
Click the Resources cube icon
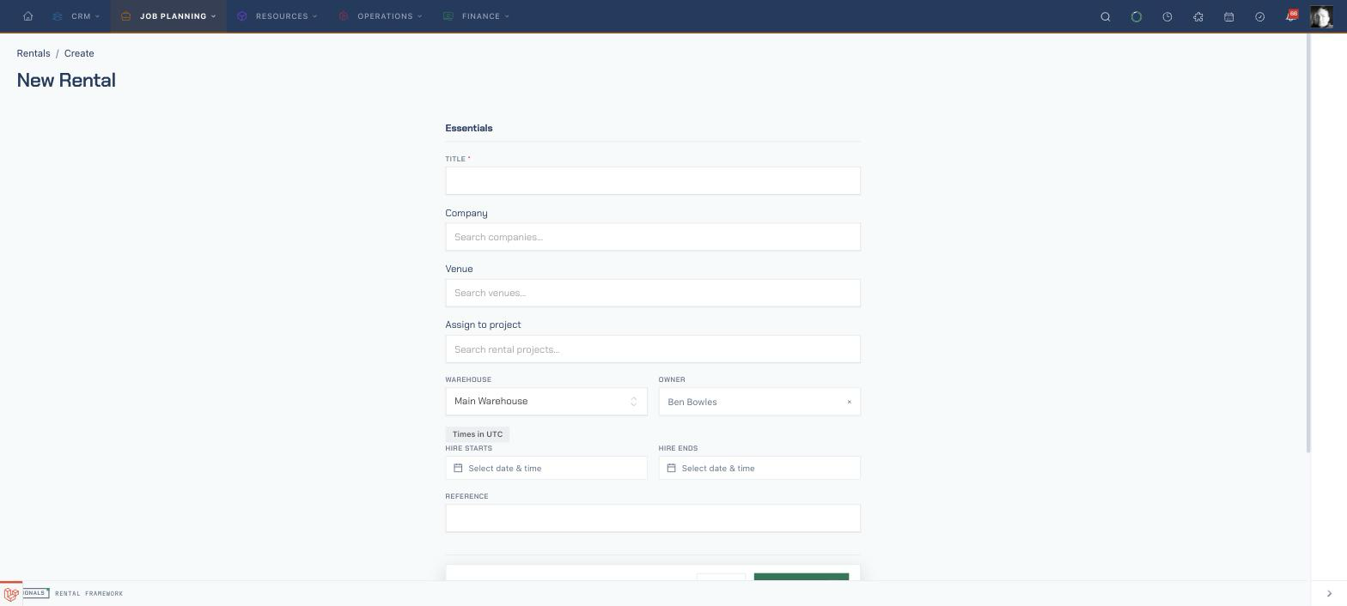[242, 16]
